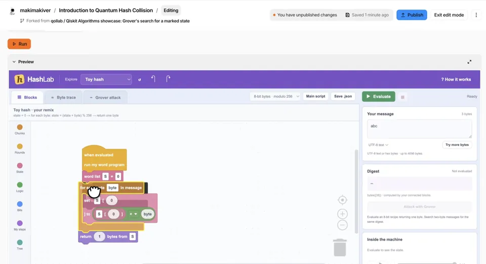Click the return bytes count 1 field
486x264 pixels.
pyautogui.click(x=99, y=237)
